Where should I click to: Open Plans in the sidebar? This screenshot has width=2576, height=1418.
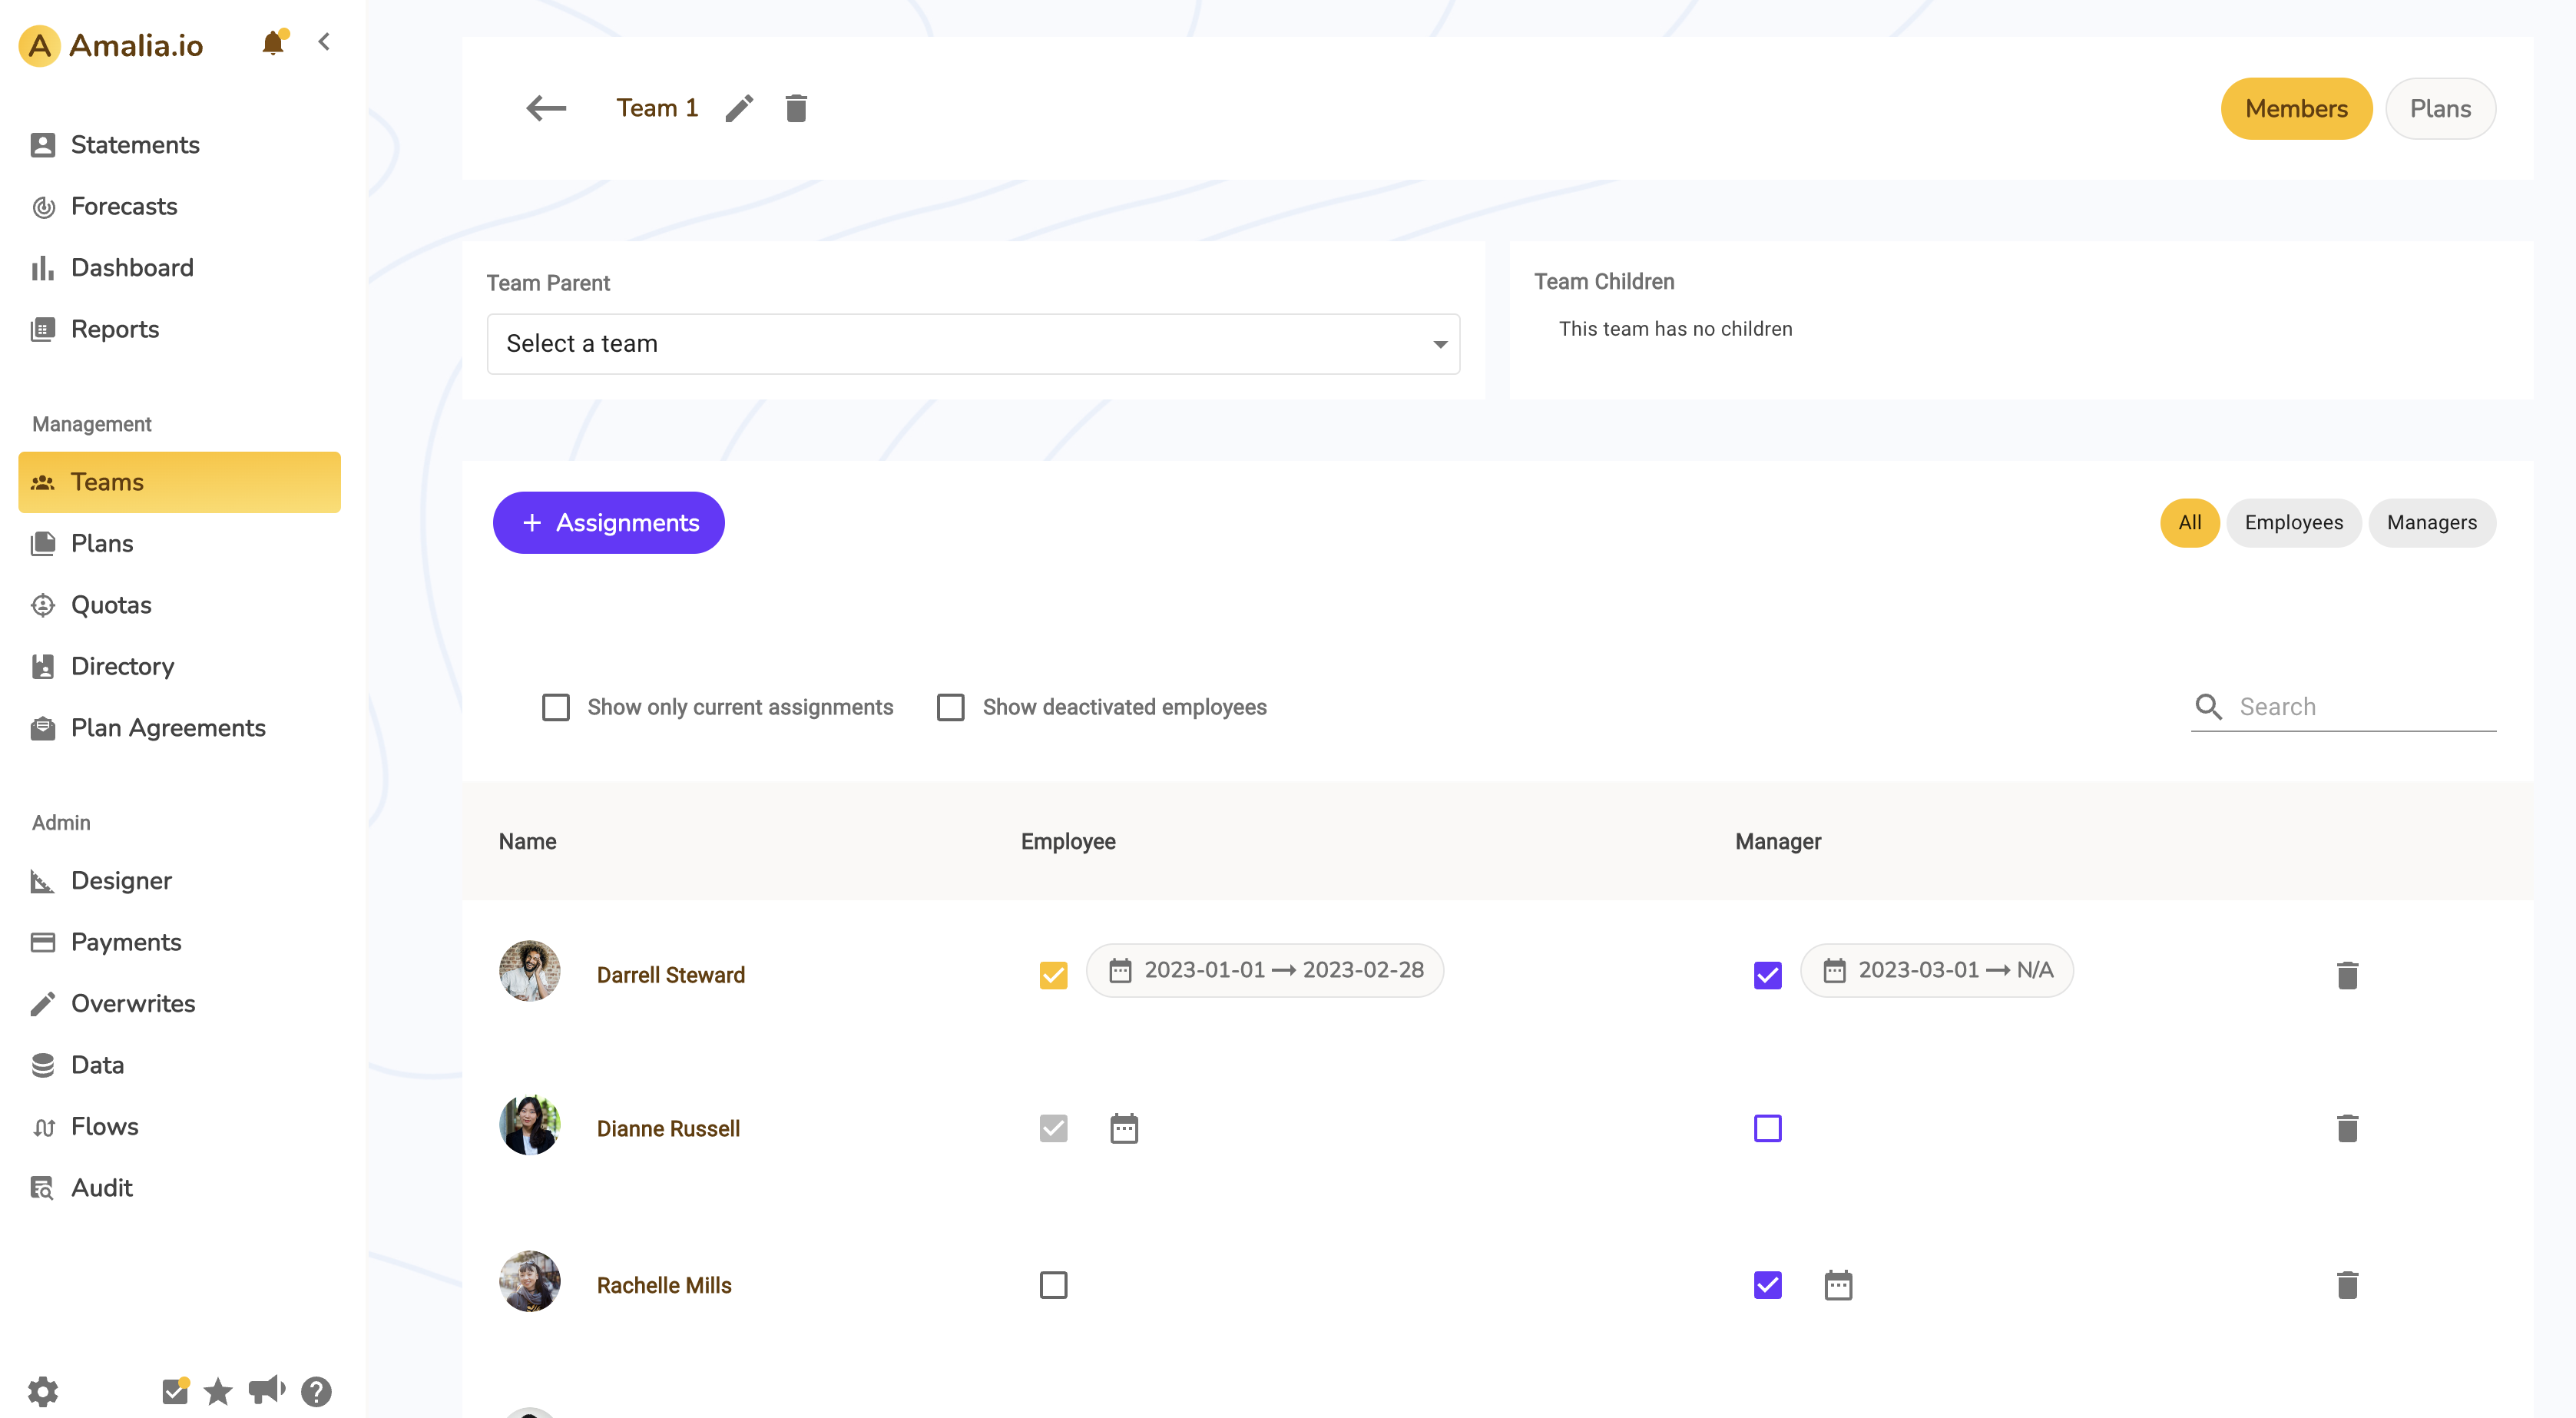[179, 543]
